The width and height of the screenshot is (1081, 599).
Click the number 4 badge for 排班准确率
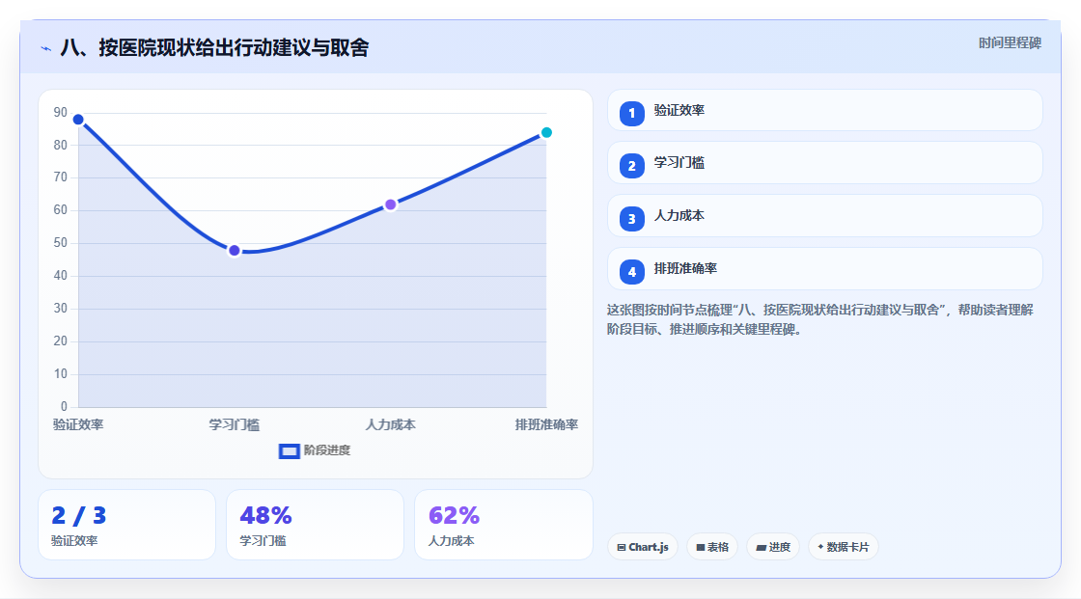pyautogui.click(x=631, y=272)
